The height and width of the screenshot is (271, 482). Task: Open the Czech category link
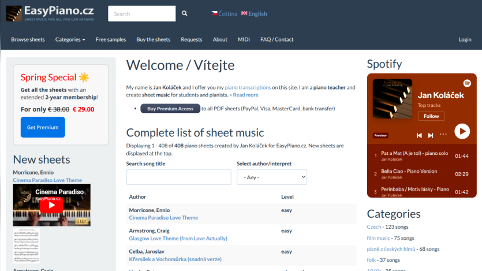pos(374,227)
